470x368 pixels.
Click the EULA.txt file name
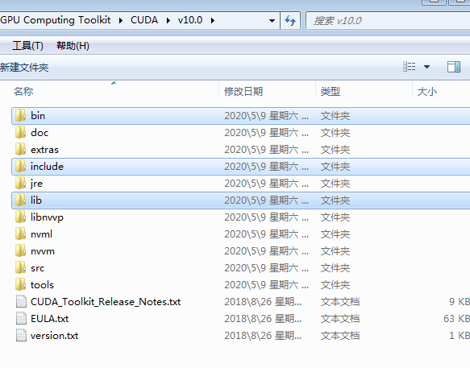tap(49, 318)
